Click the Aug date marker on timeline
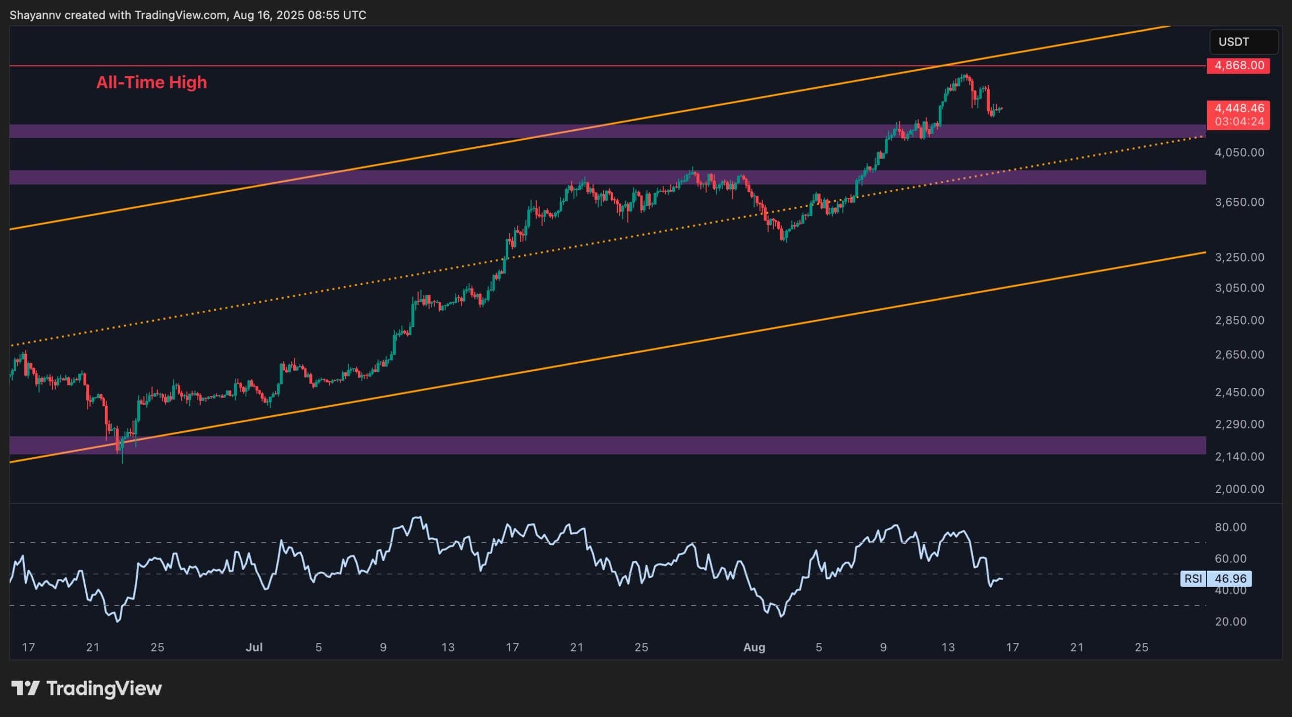This screenshot has height=717, width=1292. tap(754, 647)
